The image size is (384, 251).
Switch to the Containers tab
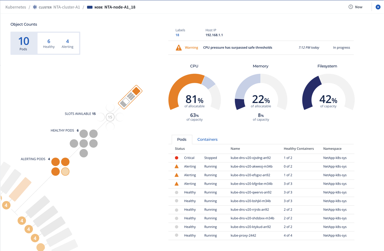click(x=207, y=139)
